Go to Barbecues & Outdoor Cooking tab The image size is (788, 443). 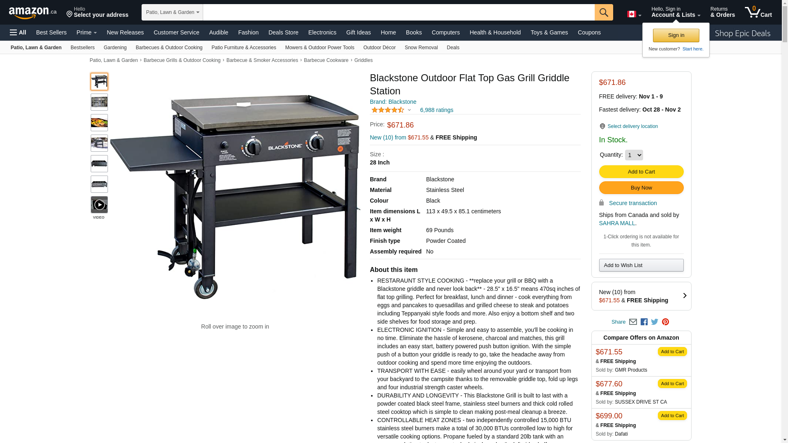(x=169, y=48)
